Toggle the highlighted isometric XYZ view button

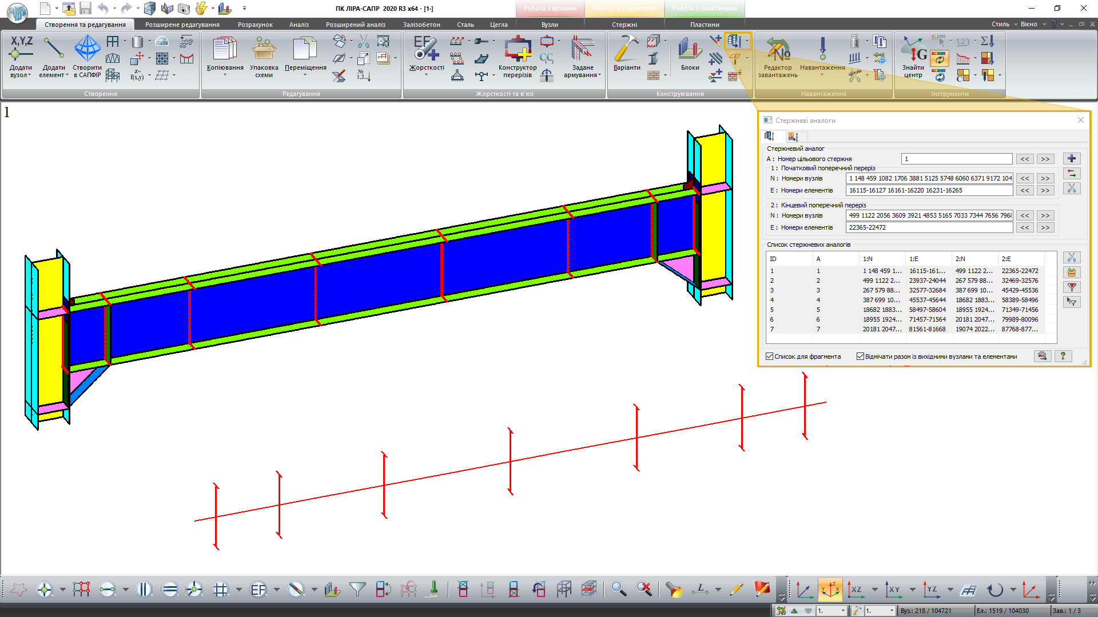(x=830, y=589)
